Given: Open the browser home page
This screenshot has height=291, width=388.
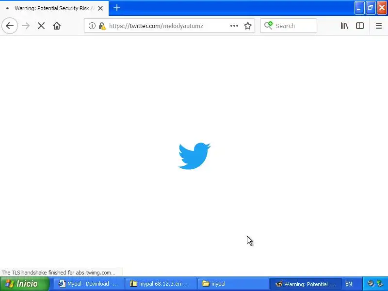Looking at the screenshot, I should tap(57, 26).
